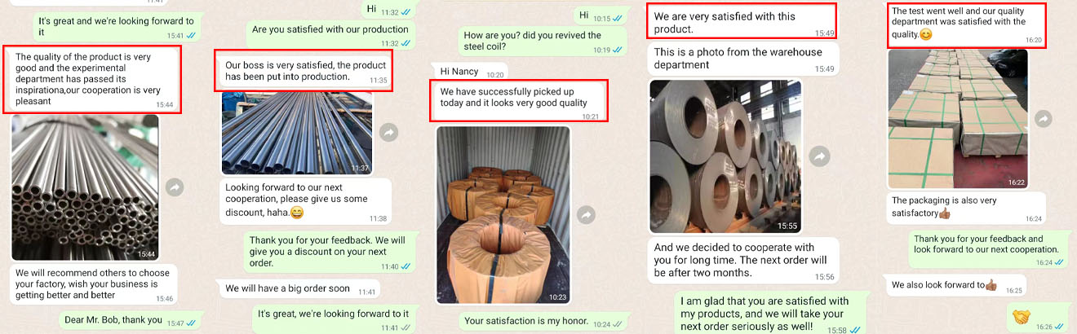Tap forward icon beside steel tubes photo
This screenshot has width=1077, height=334.
pyautogui.click(x=174, y=187)
